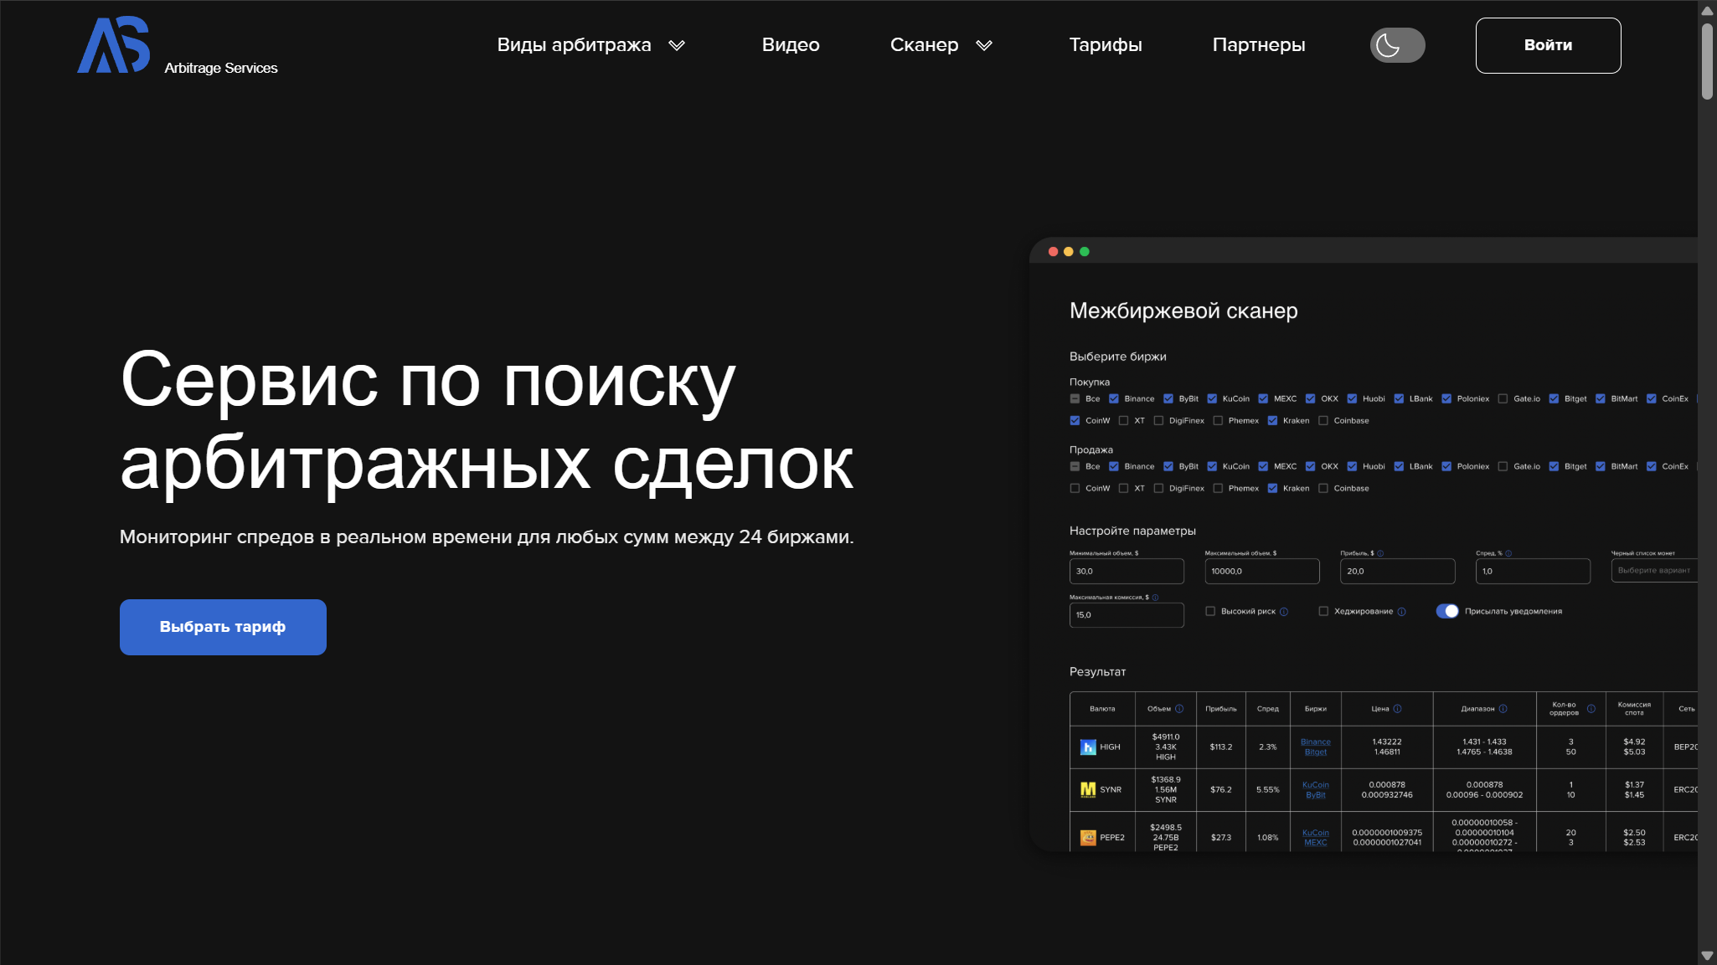Click the info icon in Диапазон column header
This screenshot has width=1717, height=965.
click(1503, 709)
